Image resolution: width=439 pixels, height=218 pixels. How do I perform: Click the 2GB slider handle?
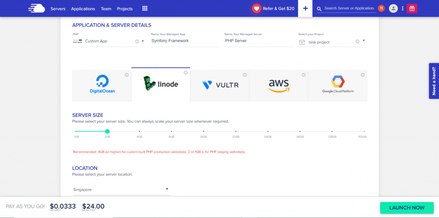[x=107, y=131]
